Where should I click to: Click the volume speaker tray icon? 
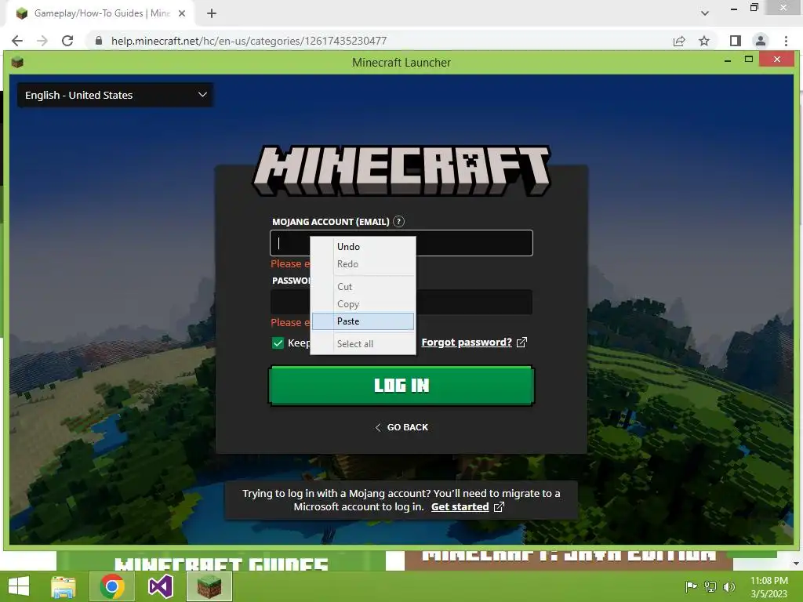point(729,586)
